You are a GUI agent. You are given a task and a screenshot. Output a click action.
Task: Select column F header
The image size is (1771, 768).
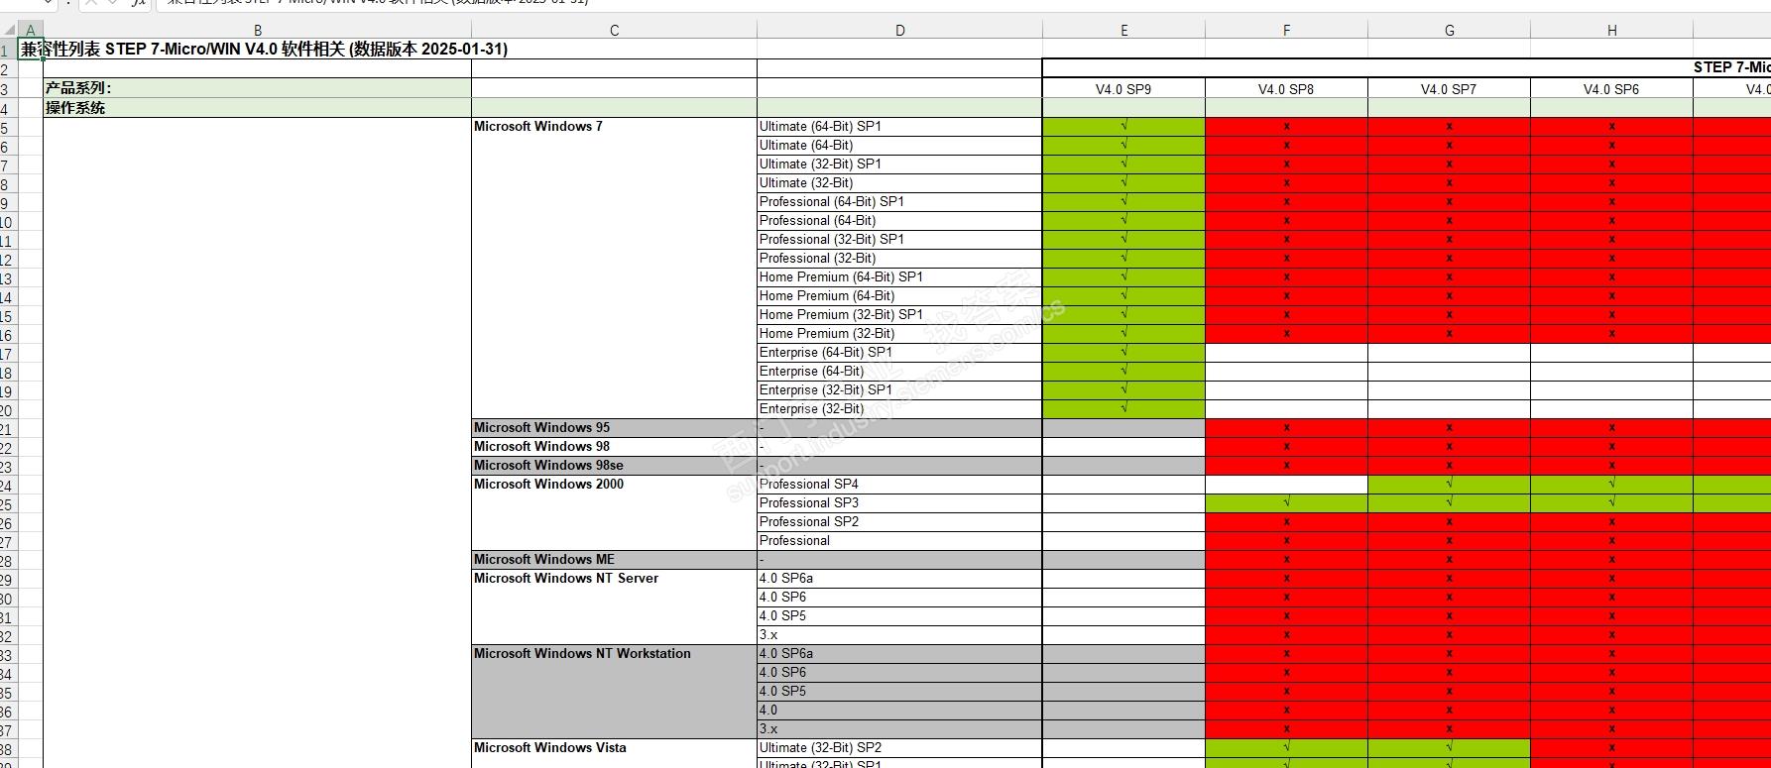pos(1287,31)
